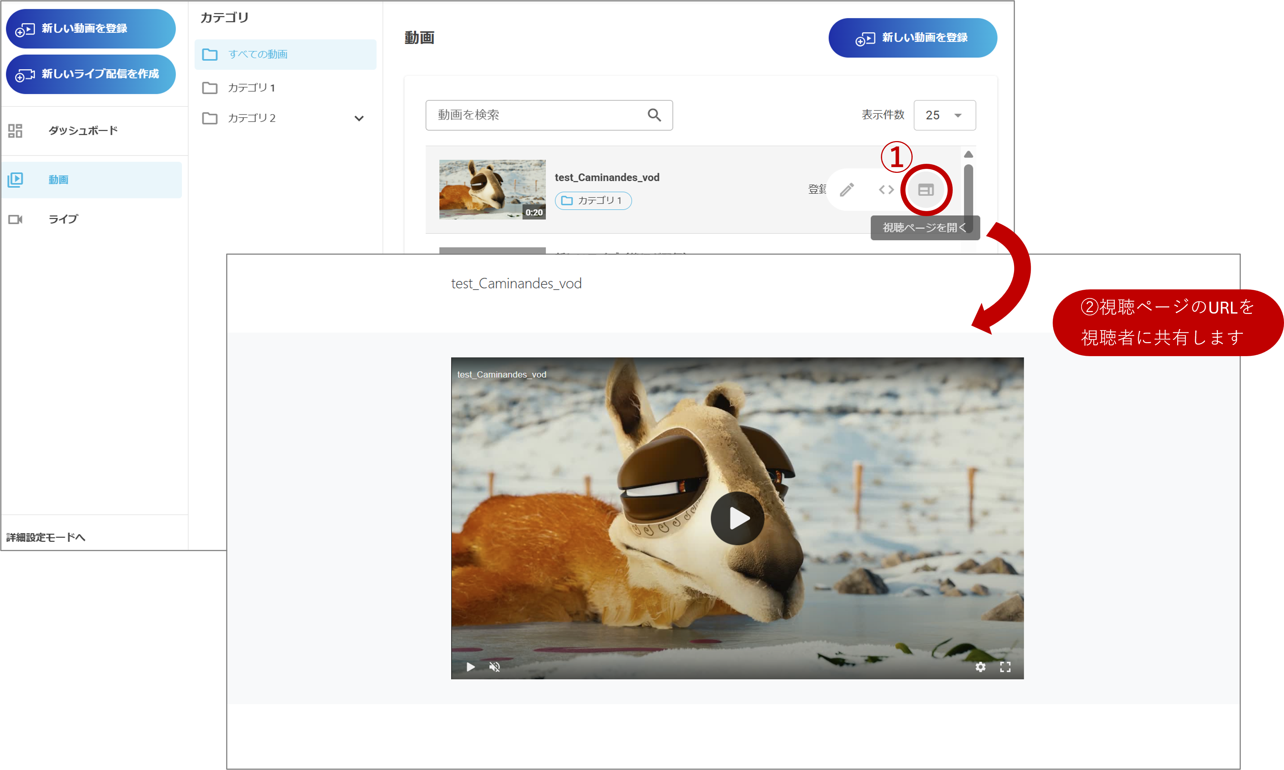Click test_Caminandes_vod list thumbnail
This screenshot has height=770, width=1284.
pos(492,189)
